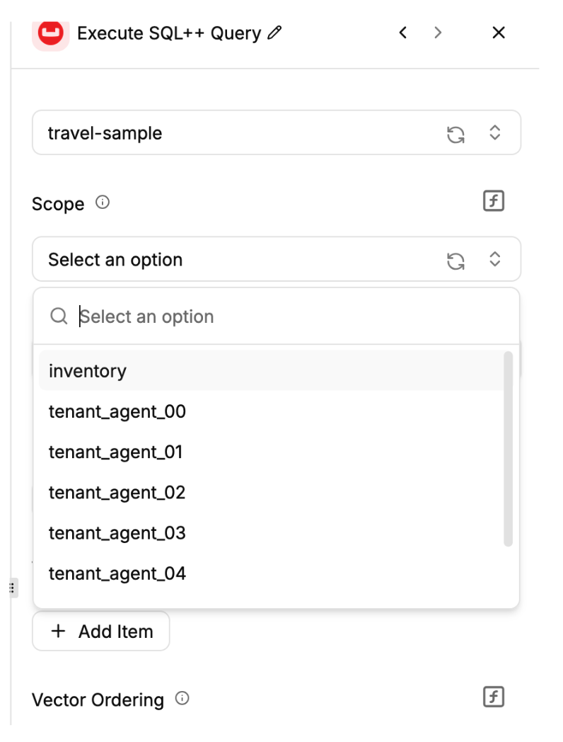Click the pencil icon to rename step
Screen dimensions: 563x742
(x=275, y=33)
